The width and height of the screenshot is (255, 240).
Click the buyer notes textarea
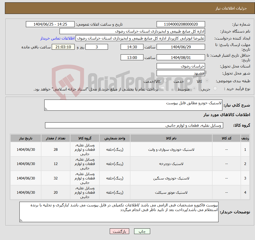coord(119,212)
